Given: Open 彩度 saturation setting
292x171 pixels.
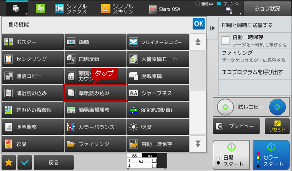Looking at the screenshot, I should [x=33, y=144].
